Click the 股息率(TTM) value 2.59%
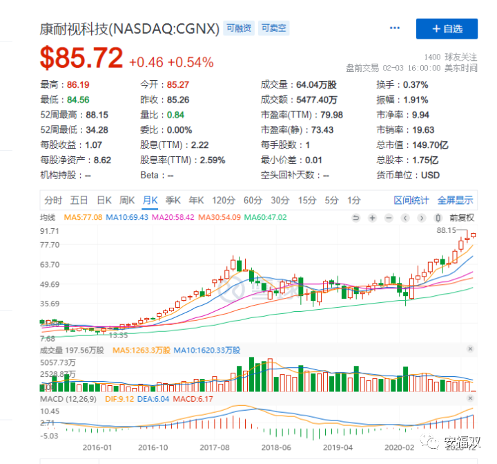Image resolution: width=497 pixels, height=464 pixels. click(x=213, y=160)
